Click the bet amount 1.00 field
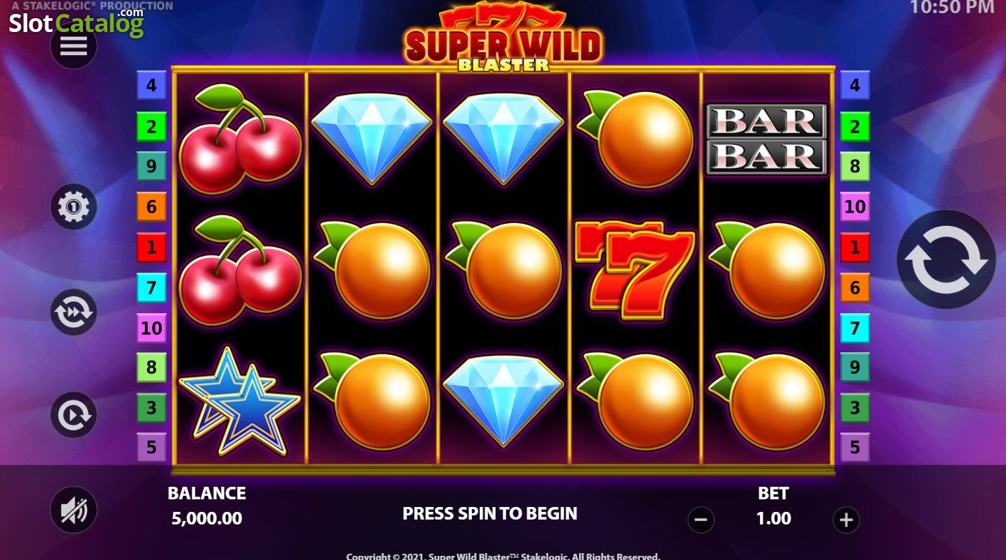 click(x=773, y=518)
